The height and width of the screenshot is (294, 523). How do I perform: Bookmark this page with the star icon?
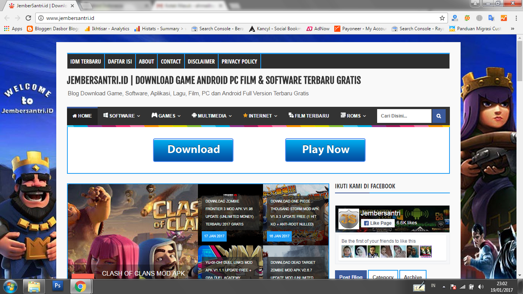pyautogui.click(x=442, y=18)
